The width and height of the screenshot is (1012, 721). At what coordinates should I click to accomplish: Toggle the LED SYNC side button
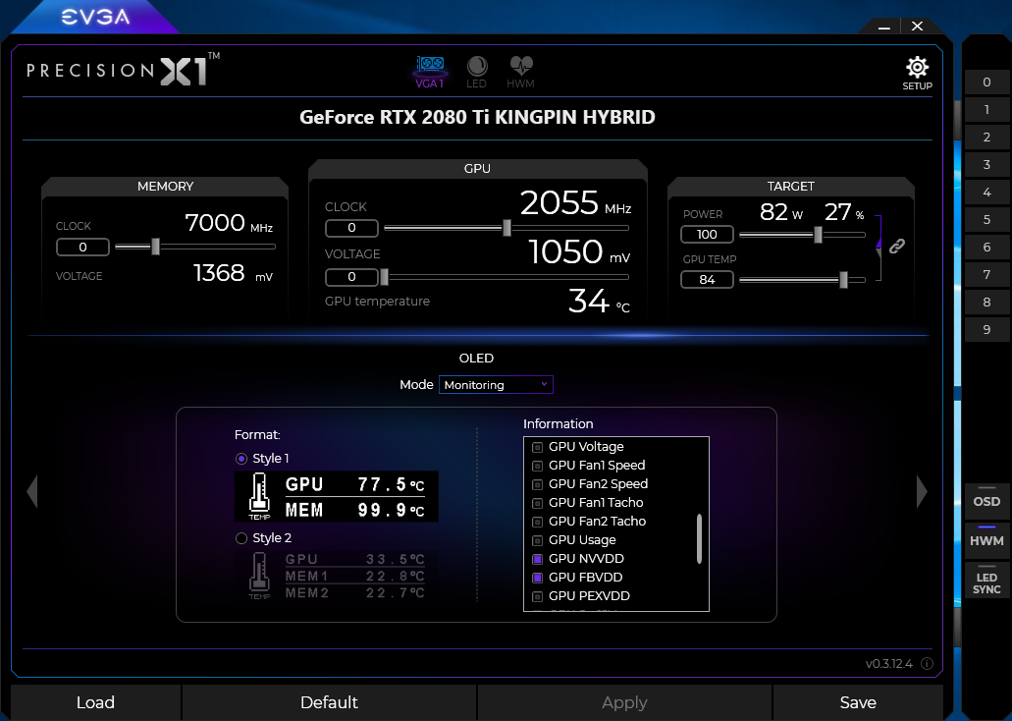[986, 581]
